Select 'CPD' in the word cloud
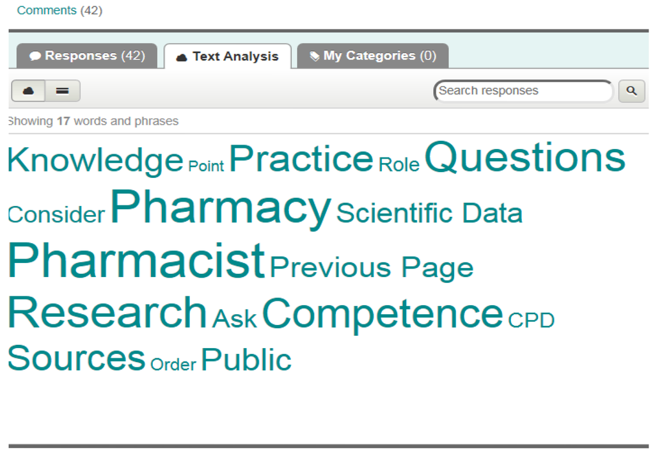Screen dimensions: 655x453 (533, 319)
